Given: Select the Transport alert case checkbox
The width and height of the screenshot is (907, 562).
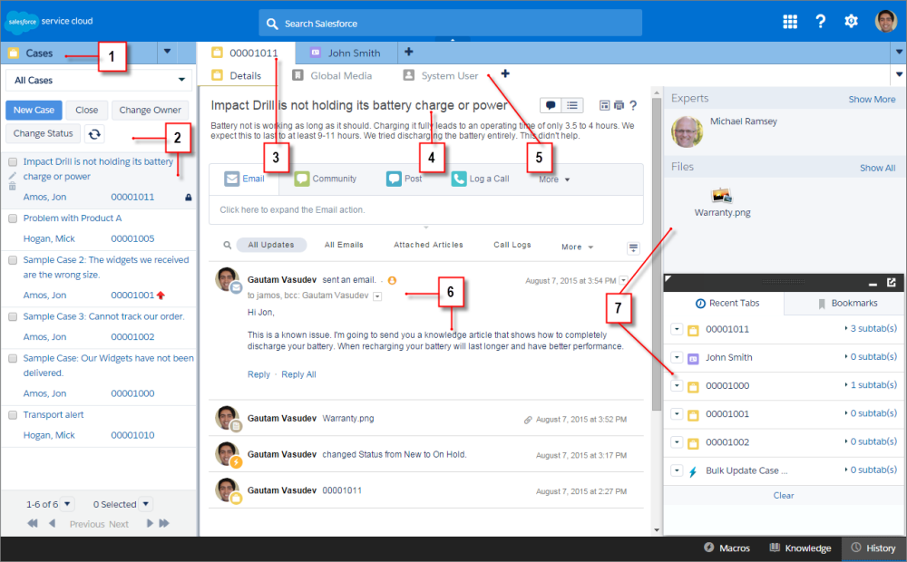Looking at the screenshot, I should pyautogui.click(x=13, y=415).
